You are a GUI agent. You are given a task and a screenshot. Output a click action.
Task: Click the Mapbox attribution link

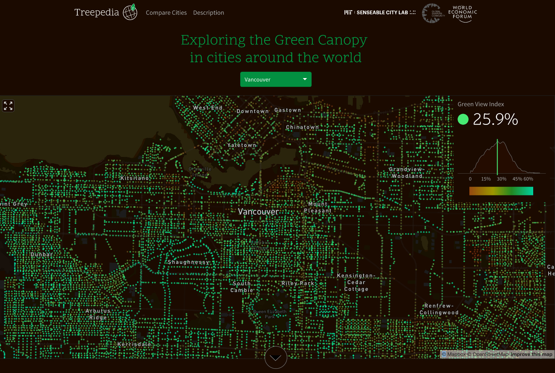pos(456,354)
